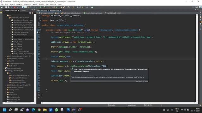This screenshot has height=113, width=202.
Task: Close the Package Explorer view
Action: click(x=18, y=10)
